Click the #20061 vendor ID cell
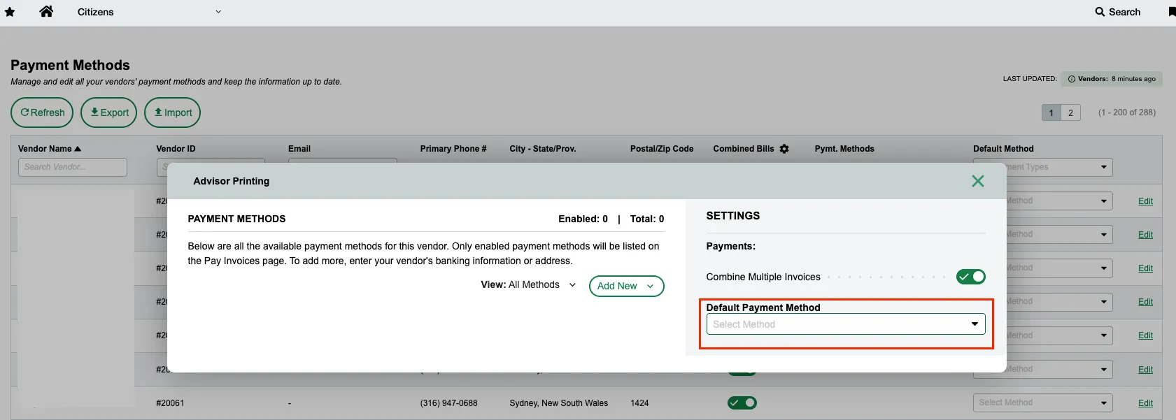The width and height of the screenshot is (1176, 420). (x=170, y=403)
